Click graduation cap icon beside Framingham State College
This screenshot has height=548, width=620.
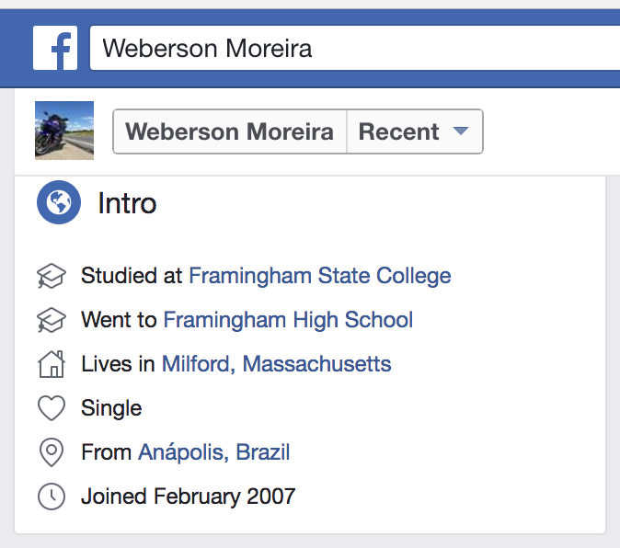52,275
